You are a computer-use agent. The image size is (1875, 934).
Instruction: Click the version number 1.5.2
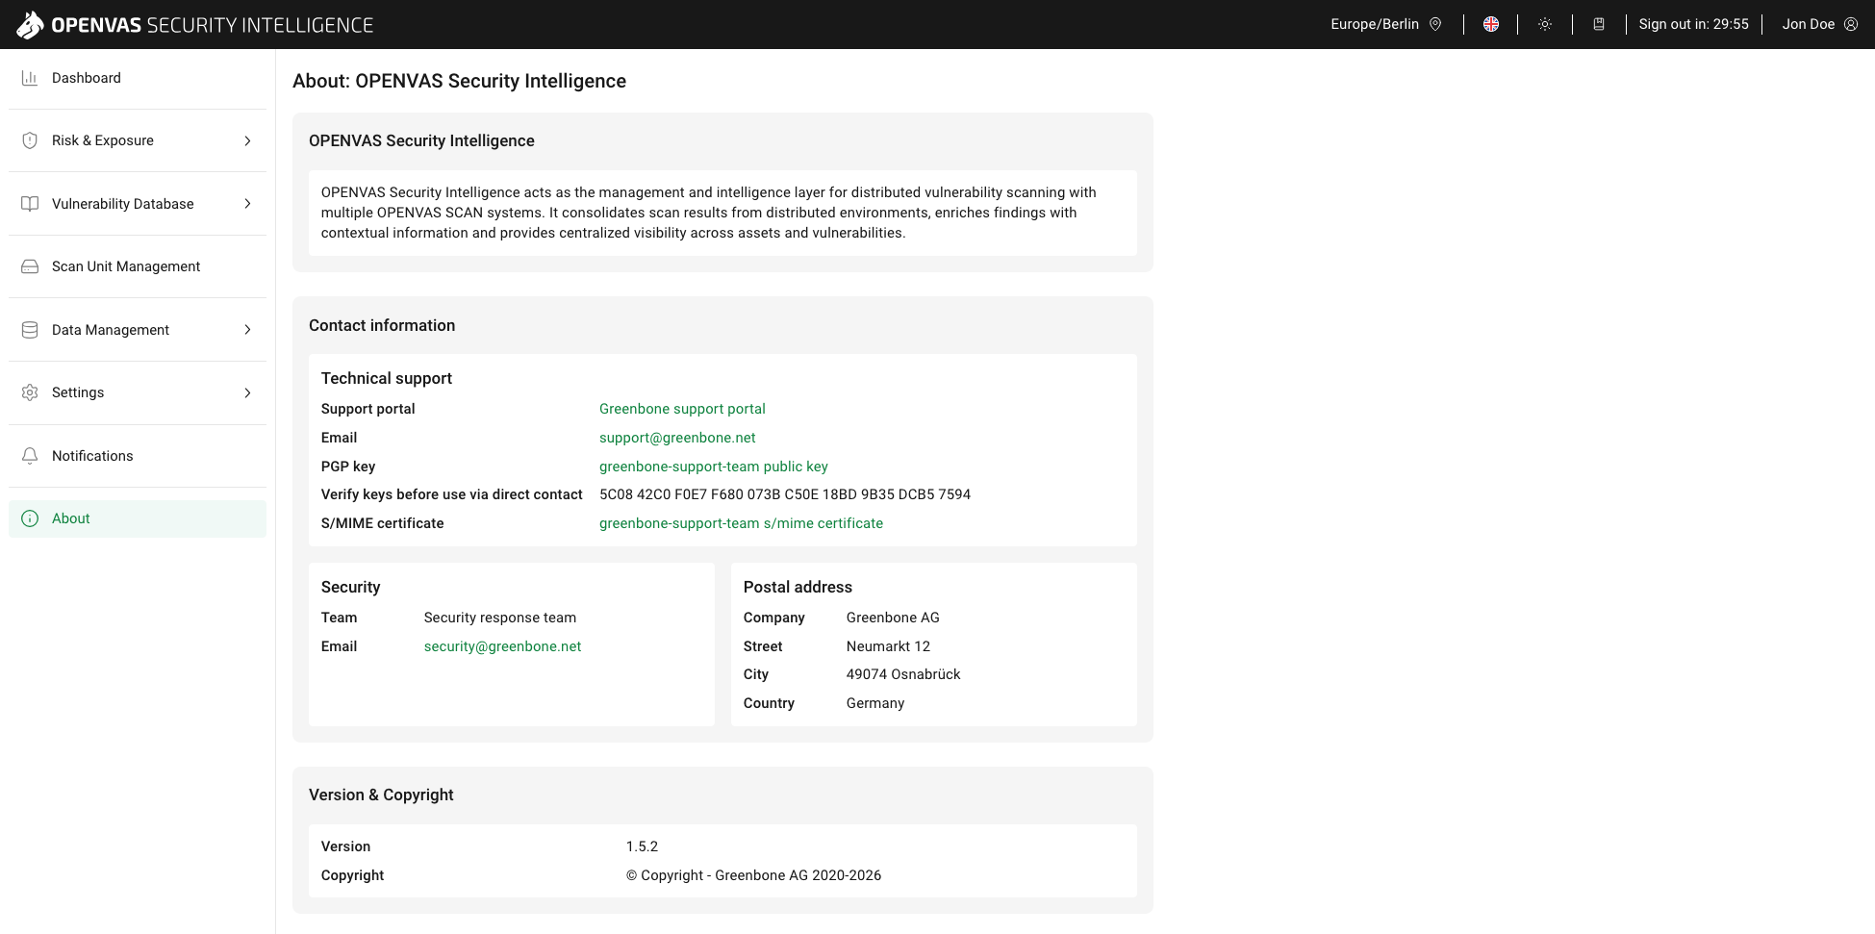coord(642,846)
